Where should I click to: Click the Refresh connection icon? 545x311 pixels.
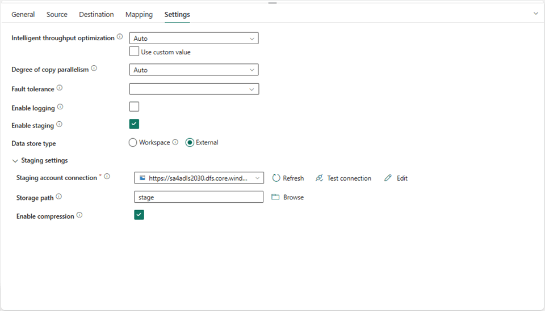coord(276,178)
